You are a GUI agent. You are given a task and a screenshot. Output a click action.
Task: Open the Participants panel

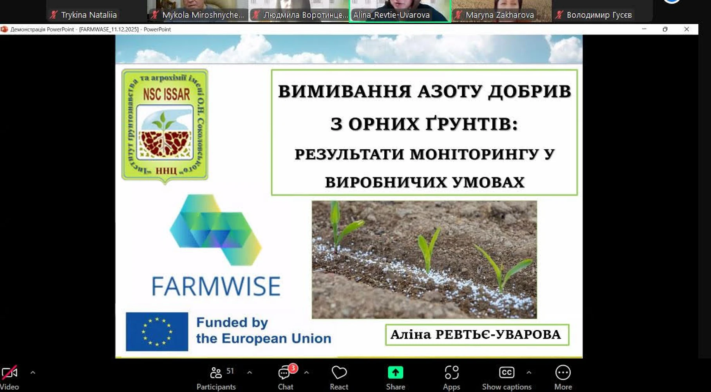pyautogui.click(x=216, y=377)
